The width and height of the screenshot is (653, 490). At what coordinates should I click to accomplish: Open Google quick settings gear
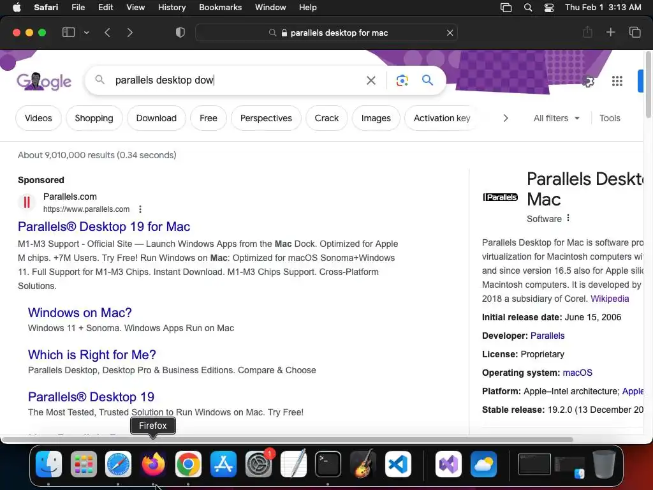click(588, 81)
